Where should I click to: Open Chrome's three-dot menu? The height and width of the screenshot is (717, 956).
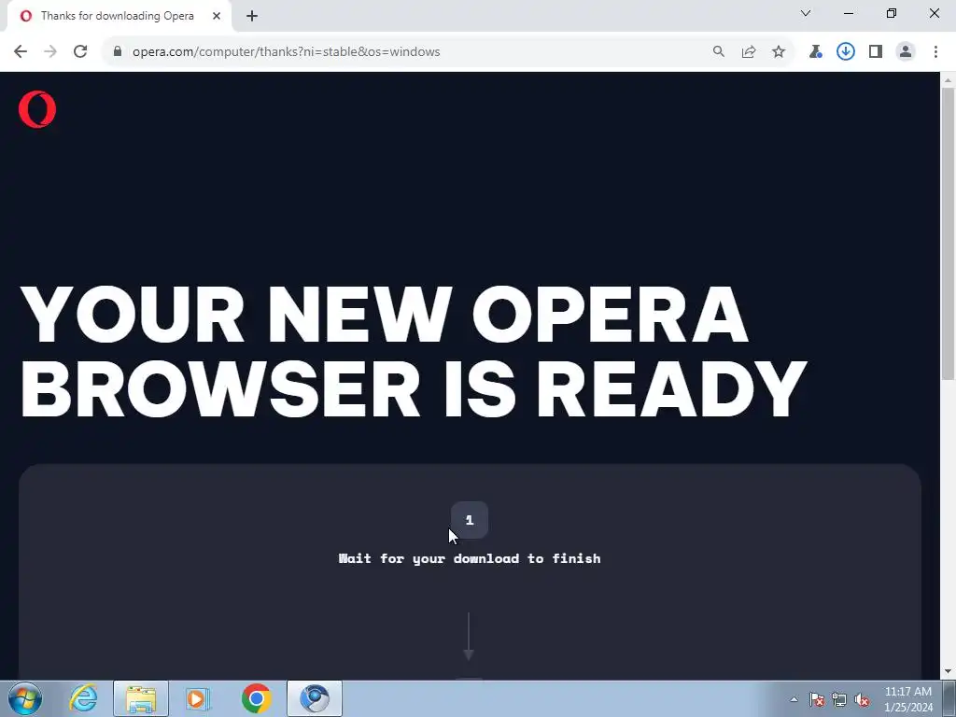[x=935, y=52]
